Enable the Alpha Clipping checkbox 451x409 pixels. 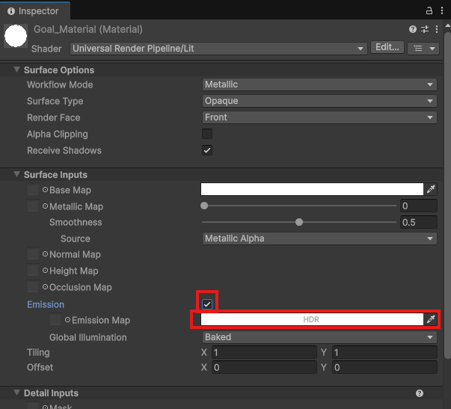[207, 134]
